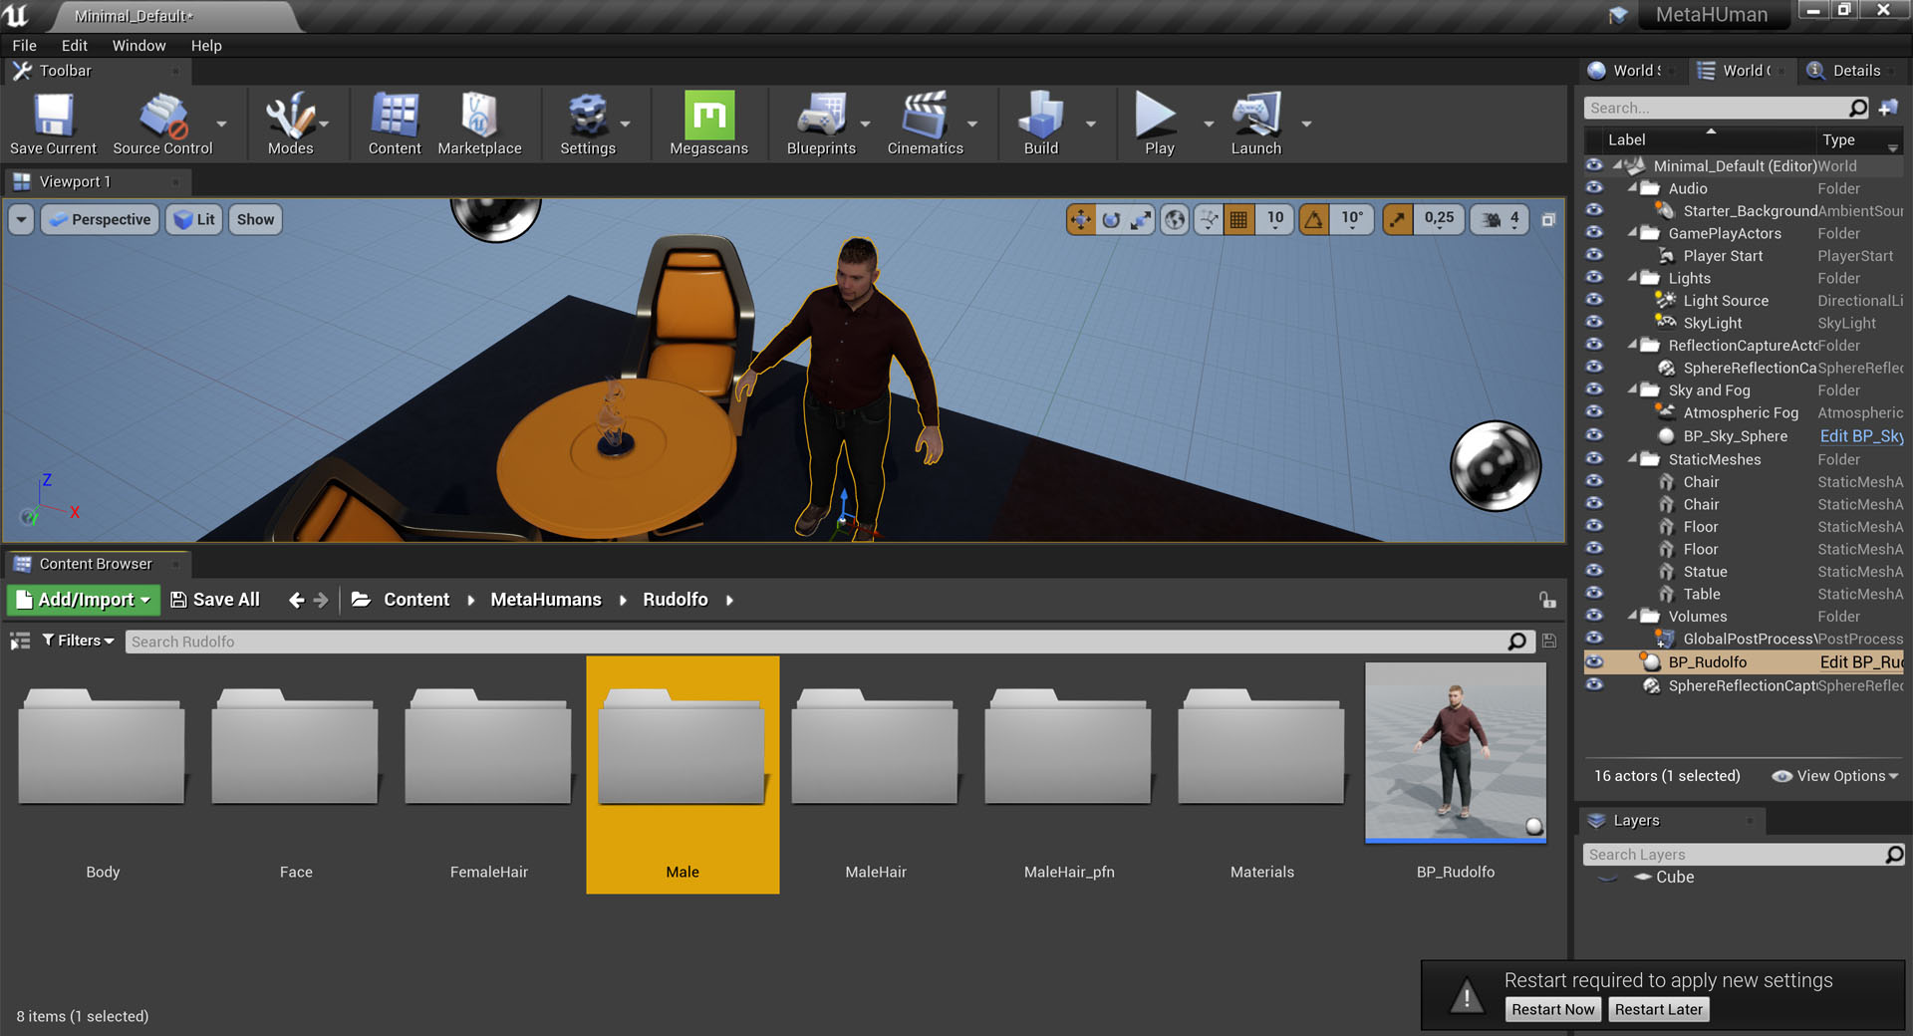Click the Play toolbar icon
The image size is (1913, 1036).
pyautogui.click(x=1159, y=124)
